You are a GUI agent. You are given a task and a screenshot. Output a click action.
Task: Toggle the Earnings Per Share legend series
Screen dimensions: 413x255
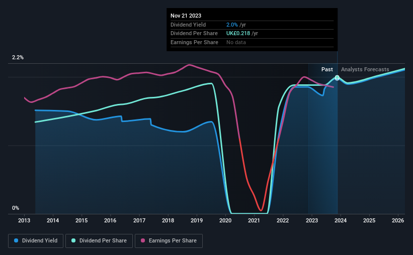[169, 241]
